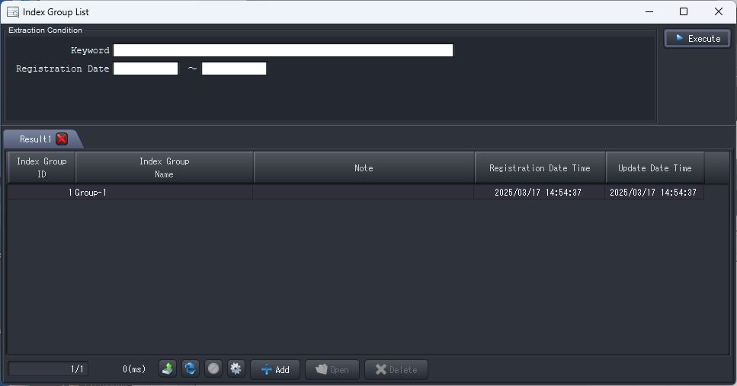Viewport: 737px width, 386px height.
Task: Sort by Update Date Time column
Action: (x=655, y=167)
